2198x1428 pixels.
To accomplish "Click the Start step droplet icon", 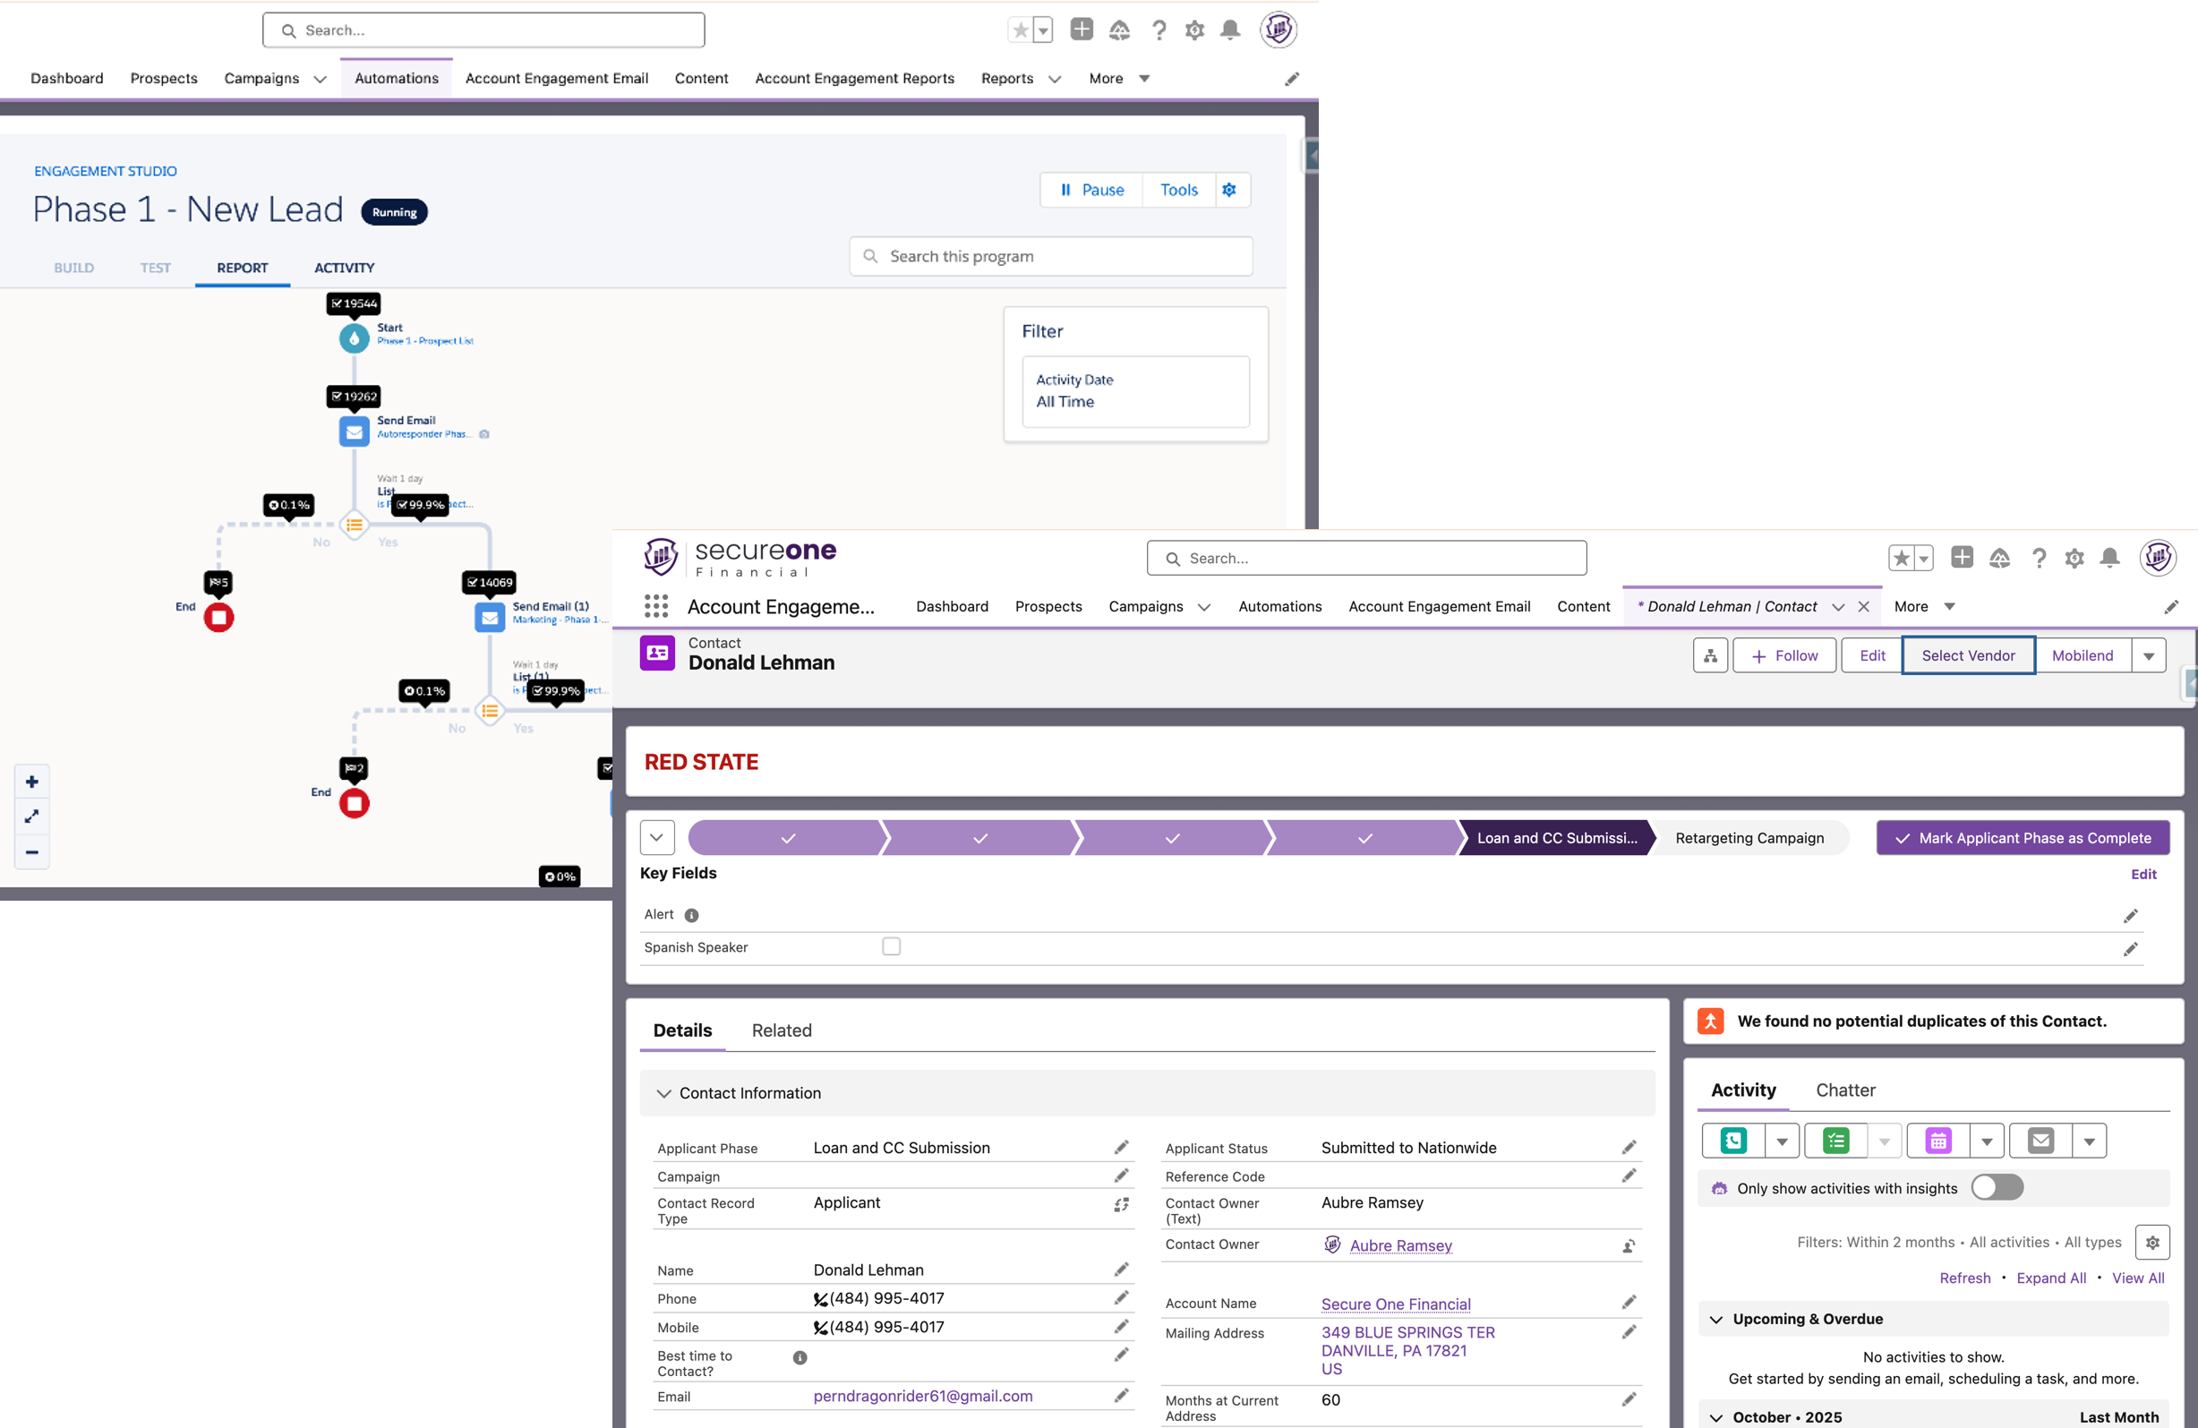I will click(x=354, y=338).
